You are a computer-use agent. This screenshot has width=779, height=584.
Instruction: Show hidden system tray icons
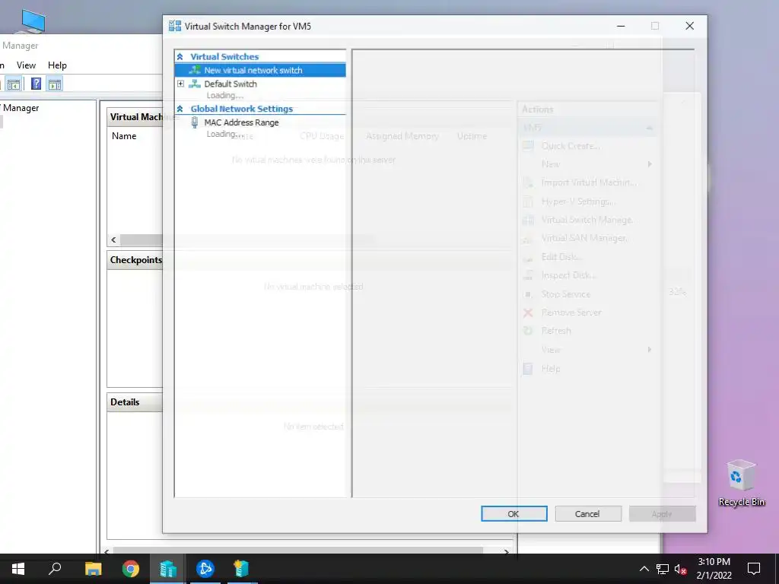[x=644, y=569]
